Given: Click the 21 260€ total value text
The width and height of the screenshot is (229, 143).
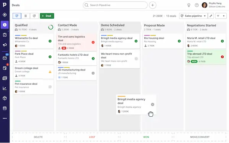Looking at the screenshot, I should (158, 16).
